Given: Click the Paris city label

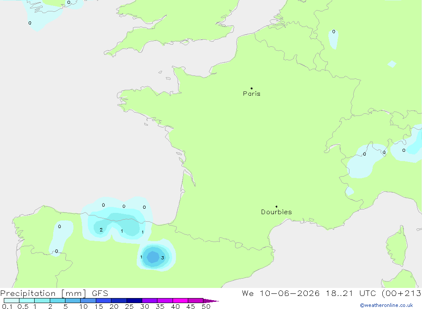Looking at the screenshot, I should tap(252, 94).
